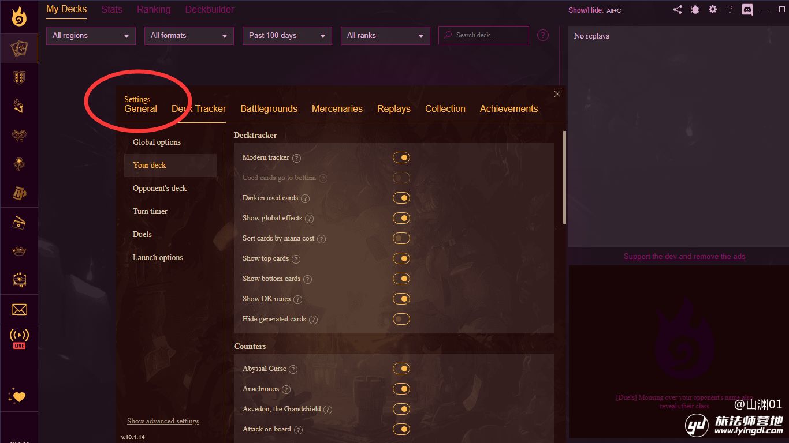Enable Sort cards by mana cost
789x443 pixels.
401,238
